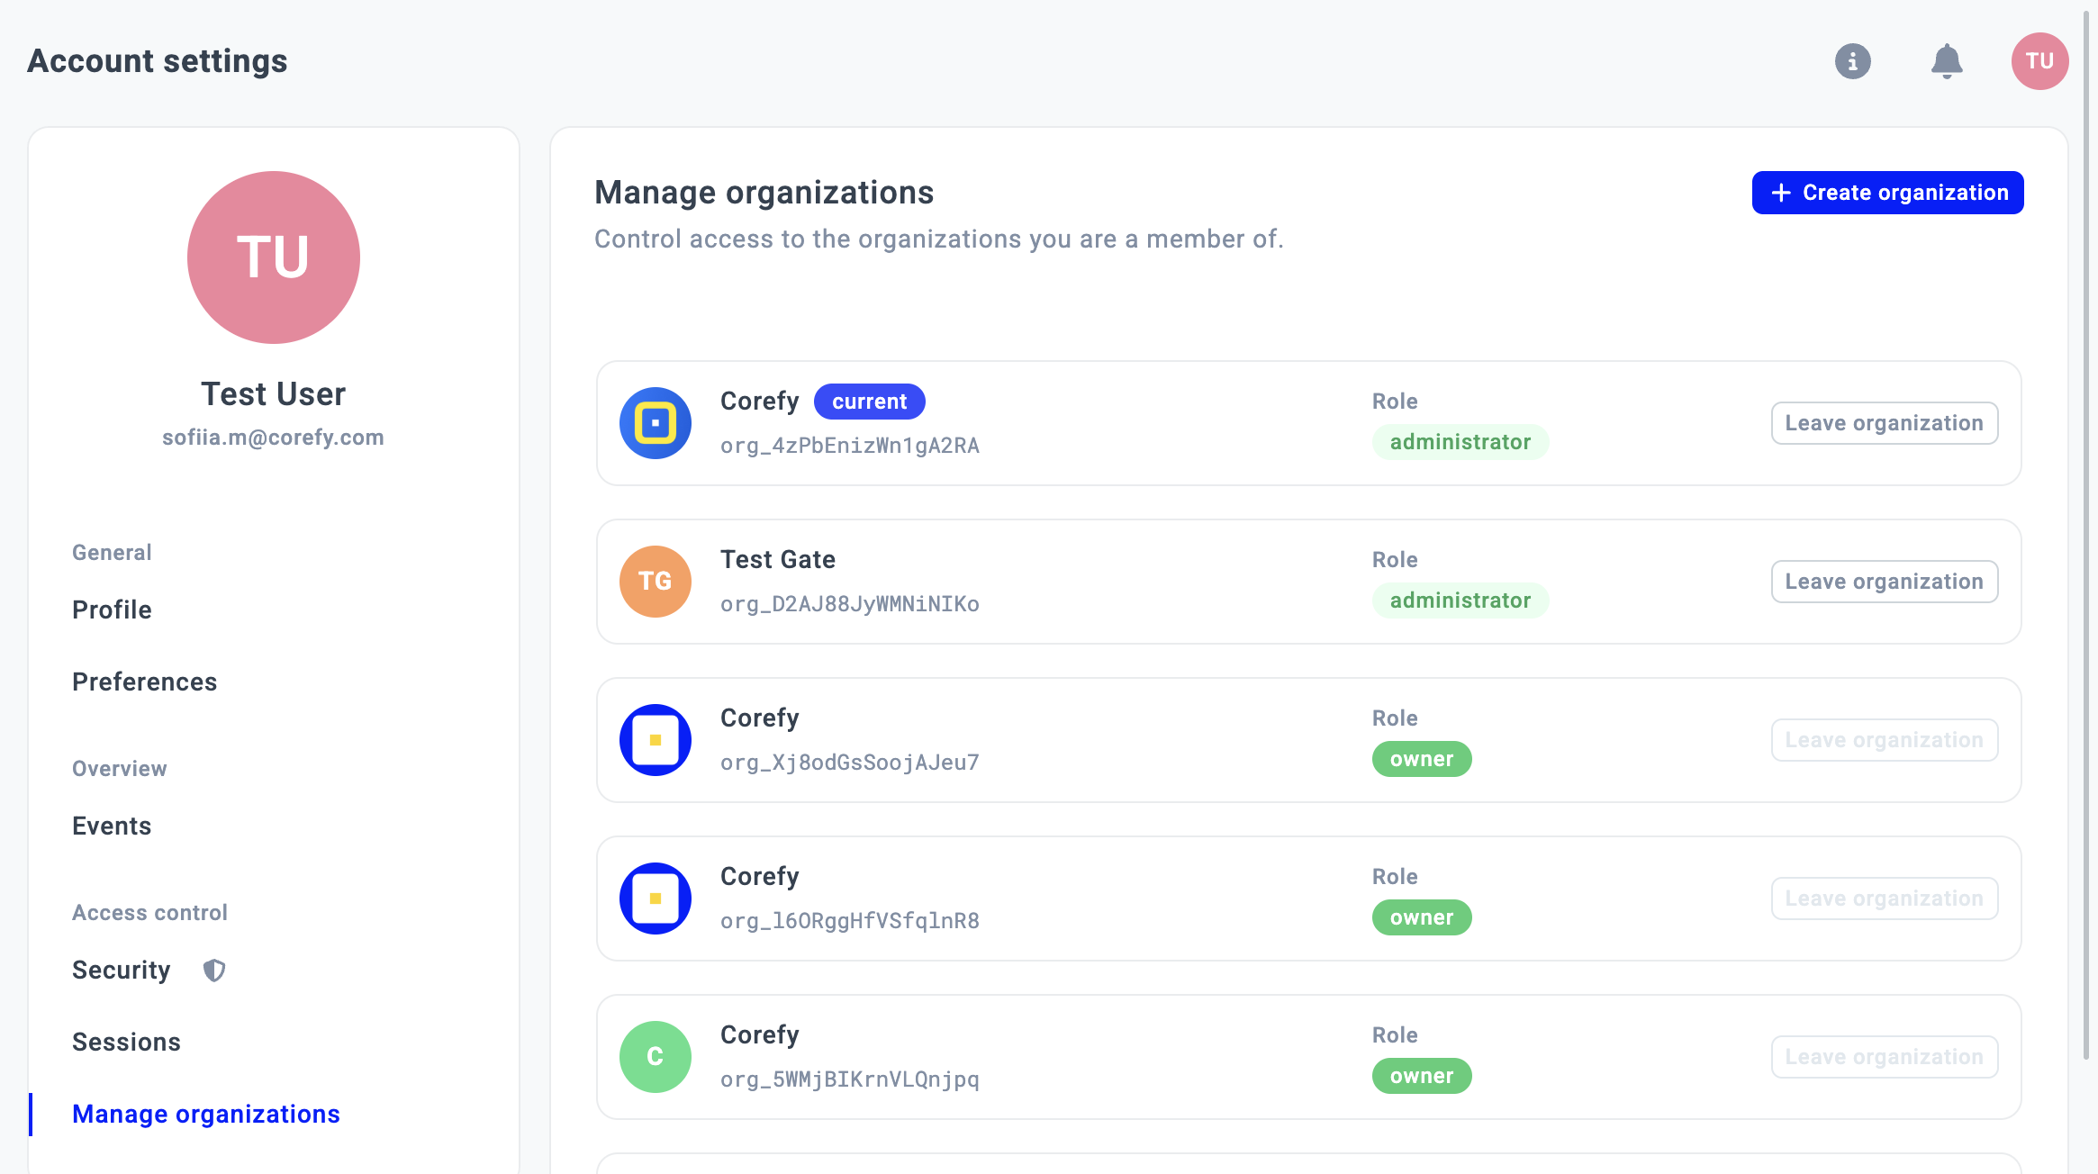
Task: Leave the current Corefy organization
Action: 1884,423
